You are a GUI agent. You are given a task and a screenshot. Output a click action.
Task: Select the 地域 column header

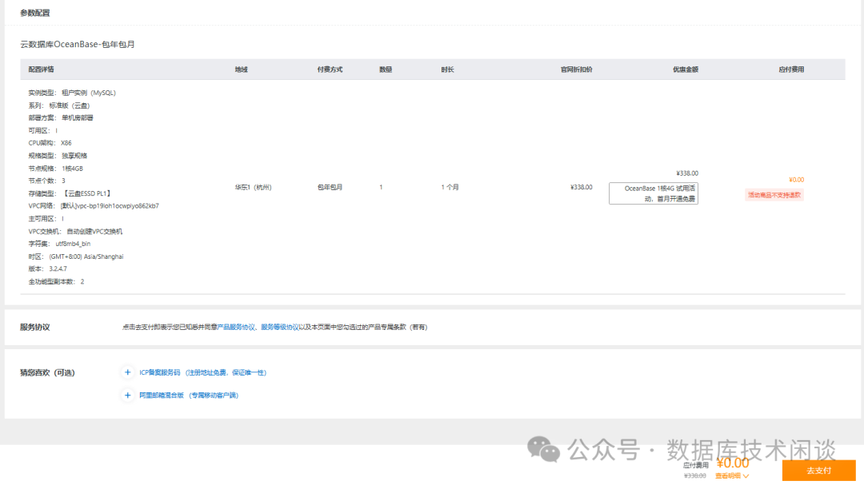tap(242, 70)
